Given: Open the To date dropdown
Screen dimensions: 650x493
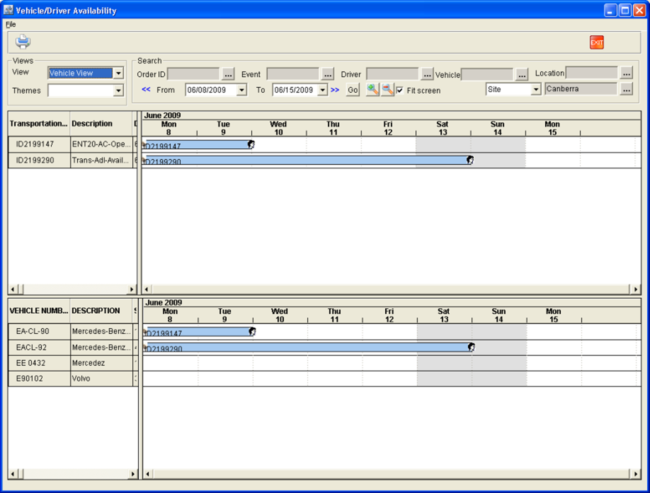Looking at the screenshot, I should tap(322, 90).
